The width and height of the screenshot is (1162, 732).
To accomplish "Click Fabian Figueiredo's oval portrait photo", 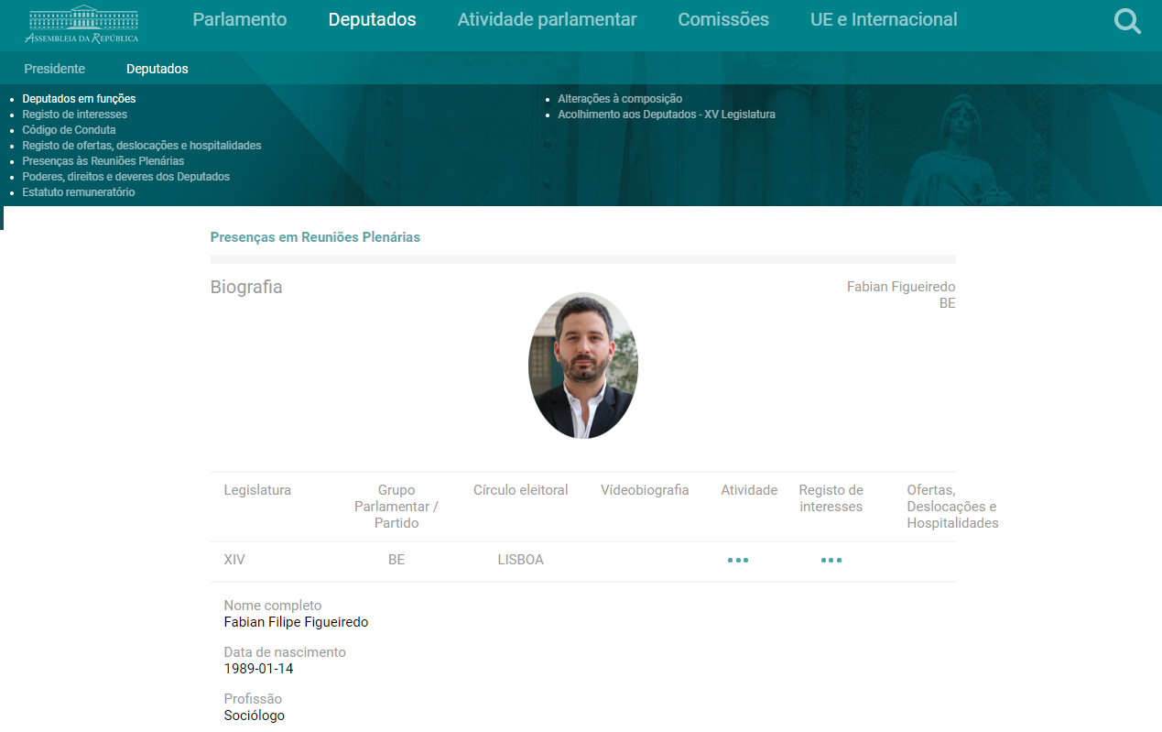I will [582, 366].
